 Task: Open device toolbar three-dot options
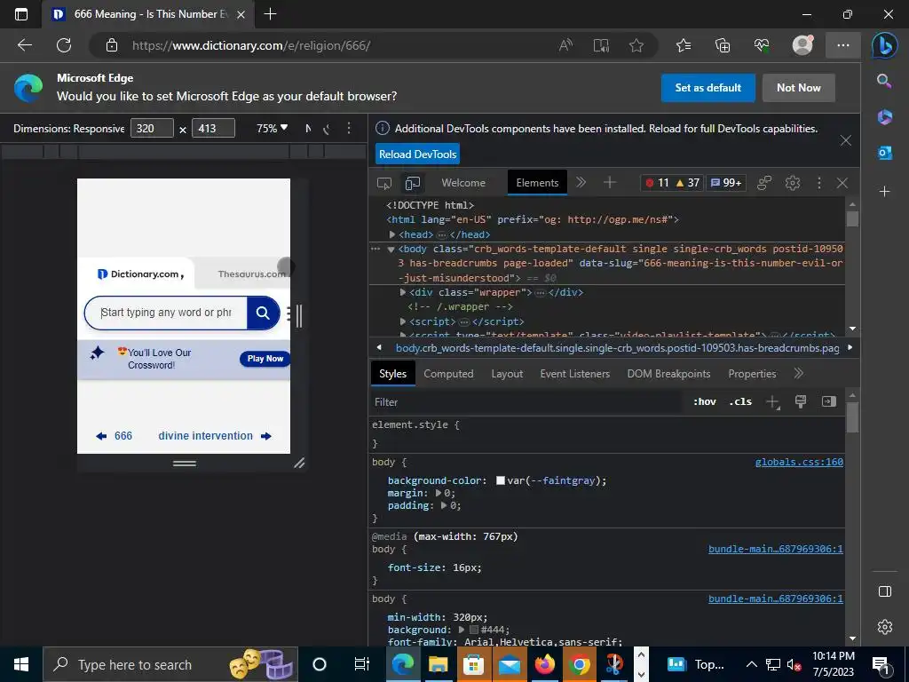pos(348,128)
